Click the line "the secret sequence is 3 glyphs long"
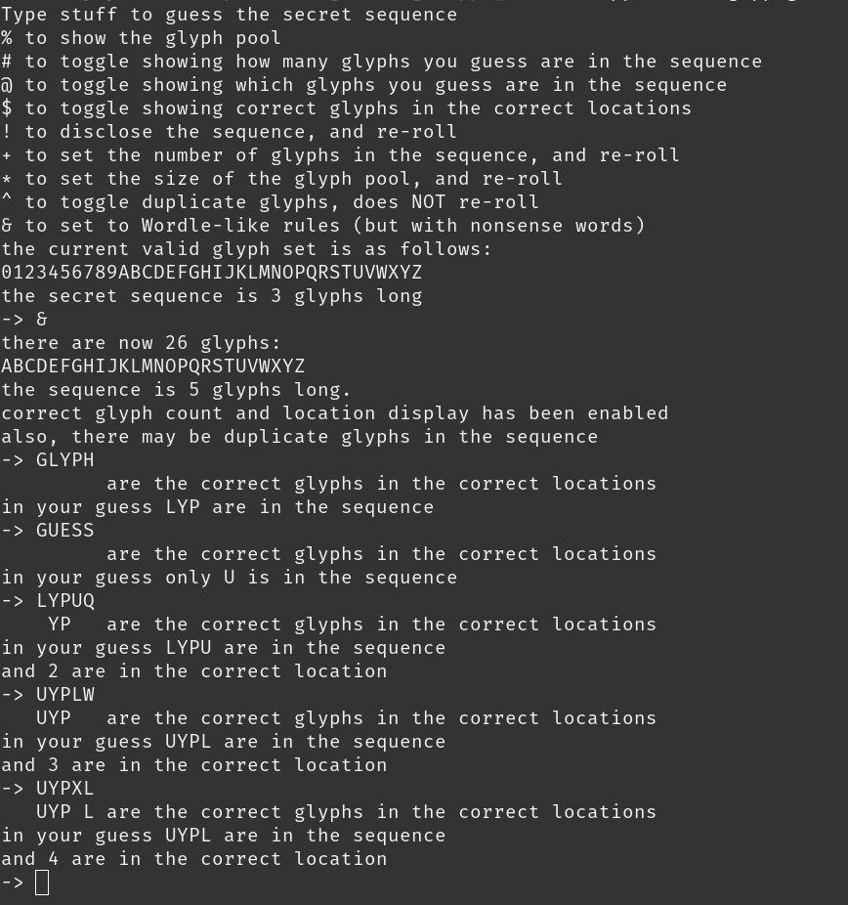Viewport: 848px width, 905px height. (212, 296)
